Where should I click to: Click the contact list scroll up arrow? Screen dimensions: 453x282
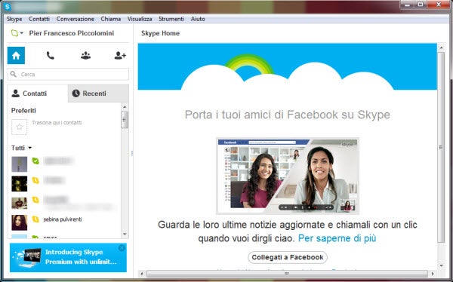(125, 107)
